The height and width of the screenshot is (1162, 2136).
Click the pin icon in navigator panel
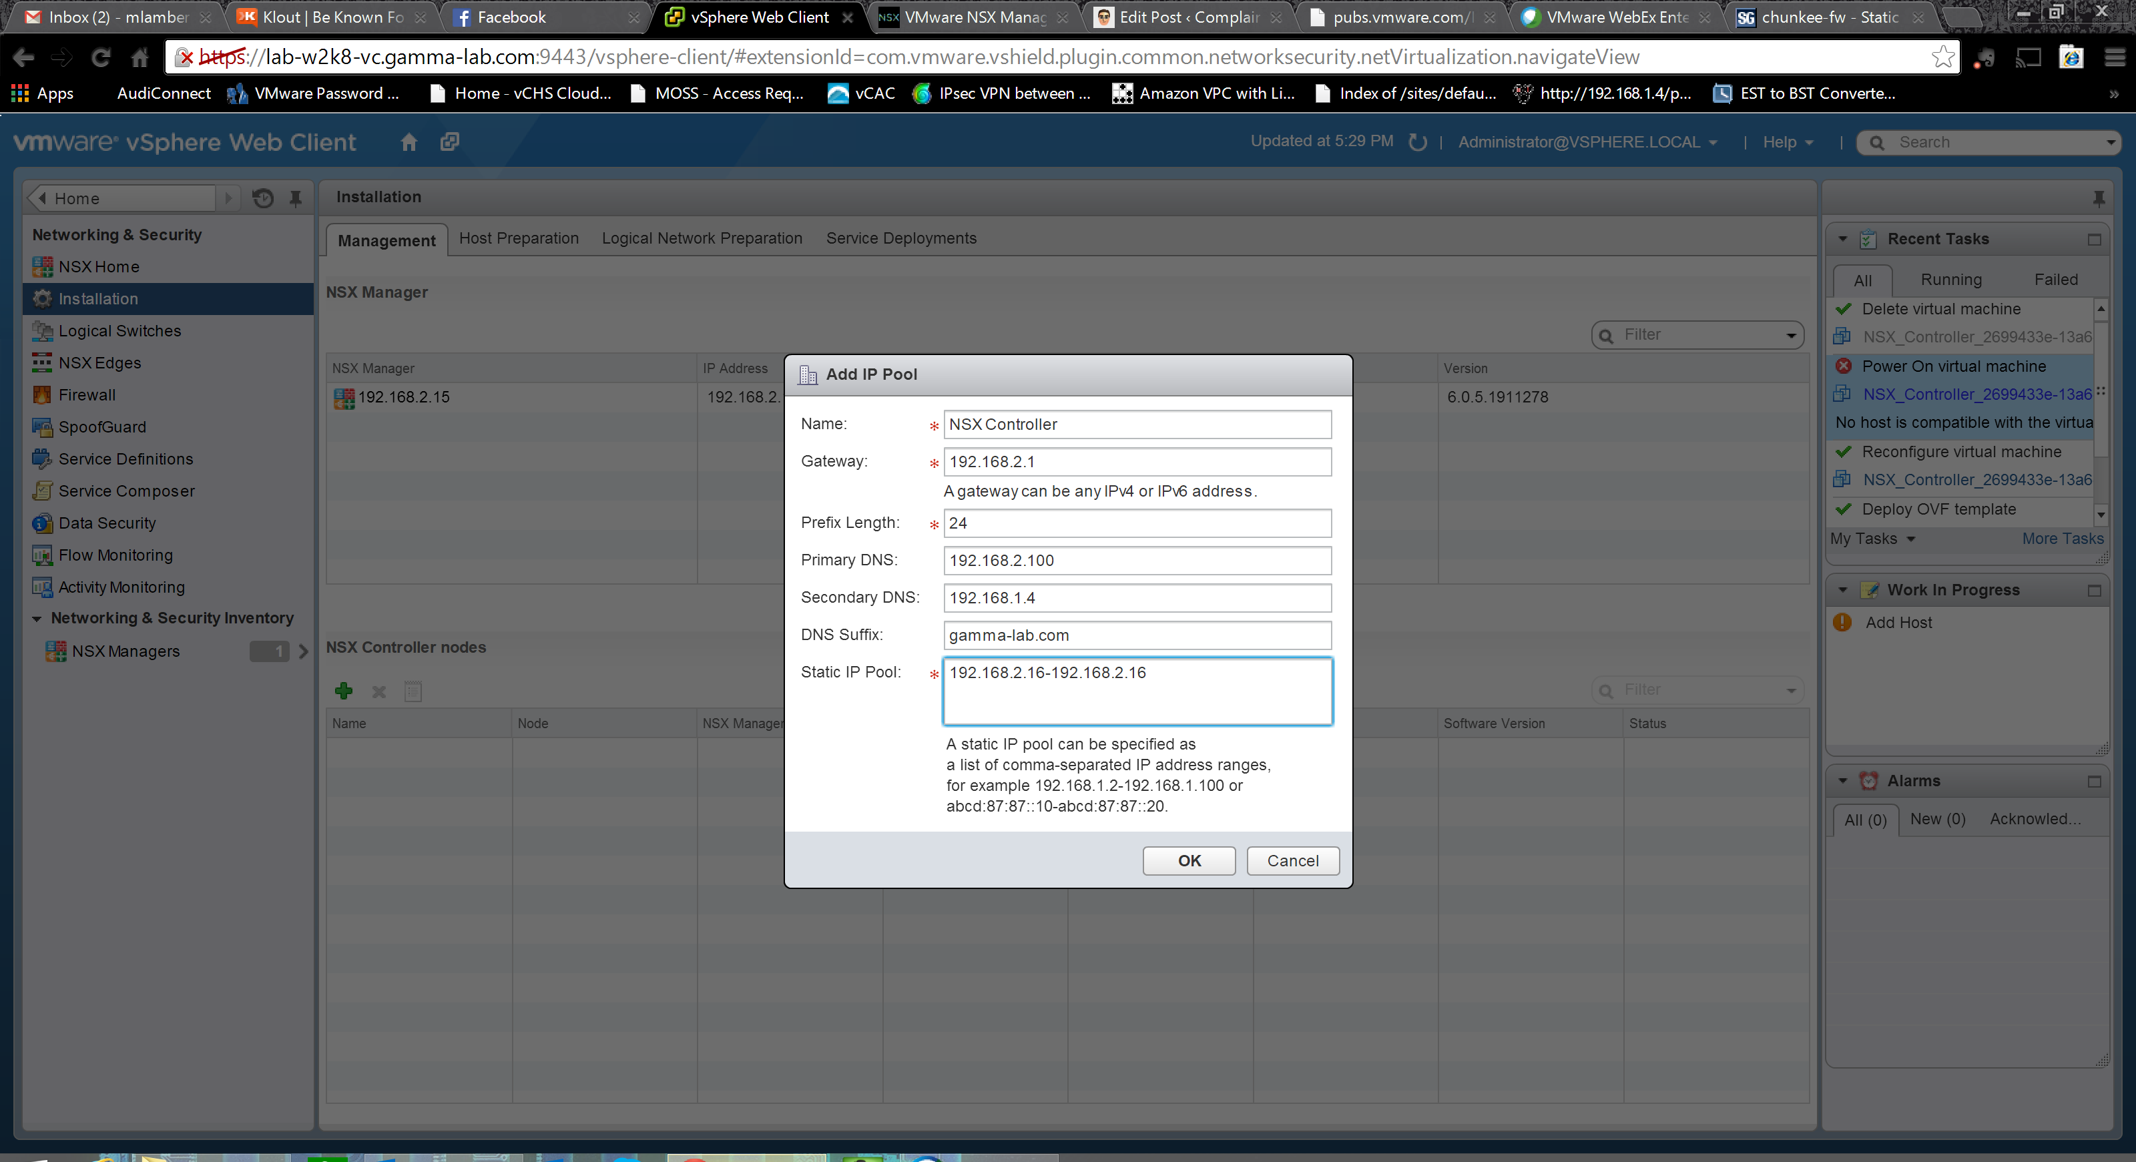(295, 198)
